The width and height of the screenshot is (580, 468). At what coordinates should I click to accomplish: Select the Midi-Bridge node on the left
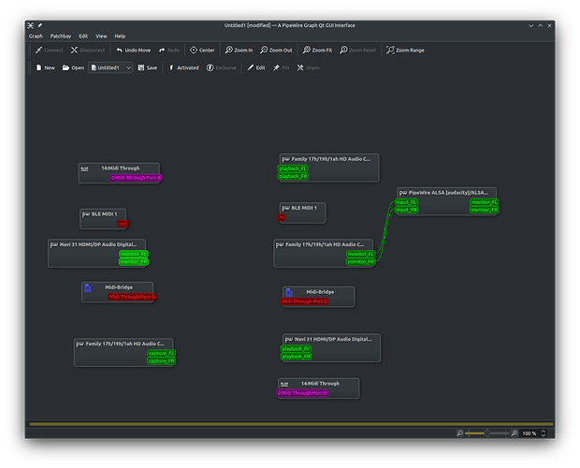pos(116,287)
